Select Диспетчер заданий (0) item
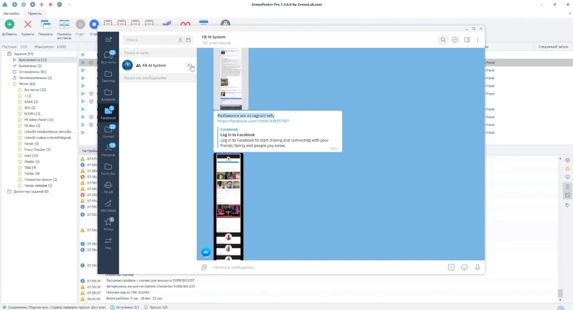573x310 pixels. (31, 191)
